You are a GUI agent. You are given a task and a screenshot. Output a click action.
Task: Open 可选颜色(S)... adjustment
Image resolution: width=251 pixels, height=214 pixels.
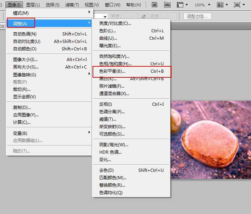click(131, 134)
